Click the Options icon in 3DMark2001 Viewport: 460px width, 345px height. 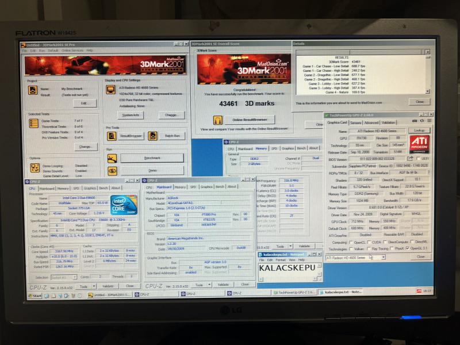[35, 168]
